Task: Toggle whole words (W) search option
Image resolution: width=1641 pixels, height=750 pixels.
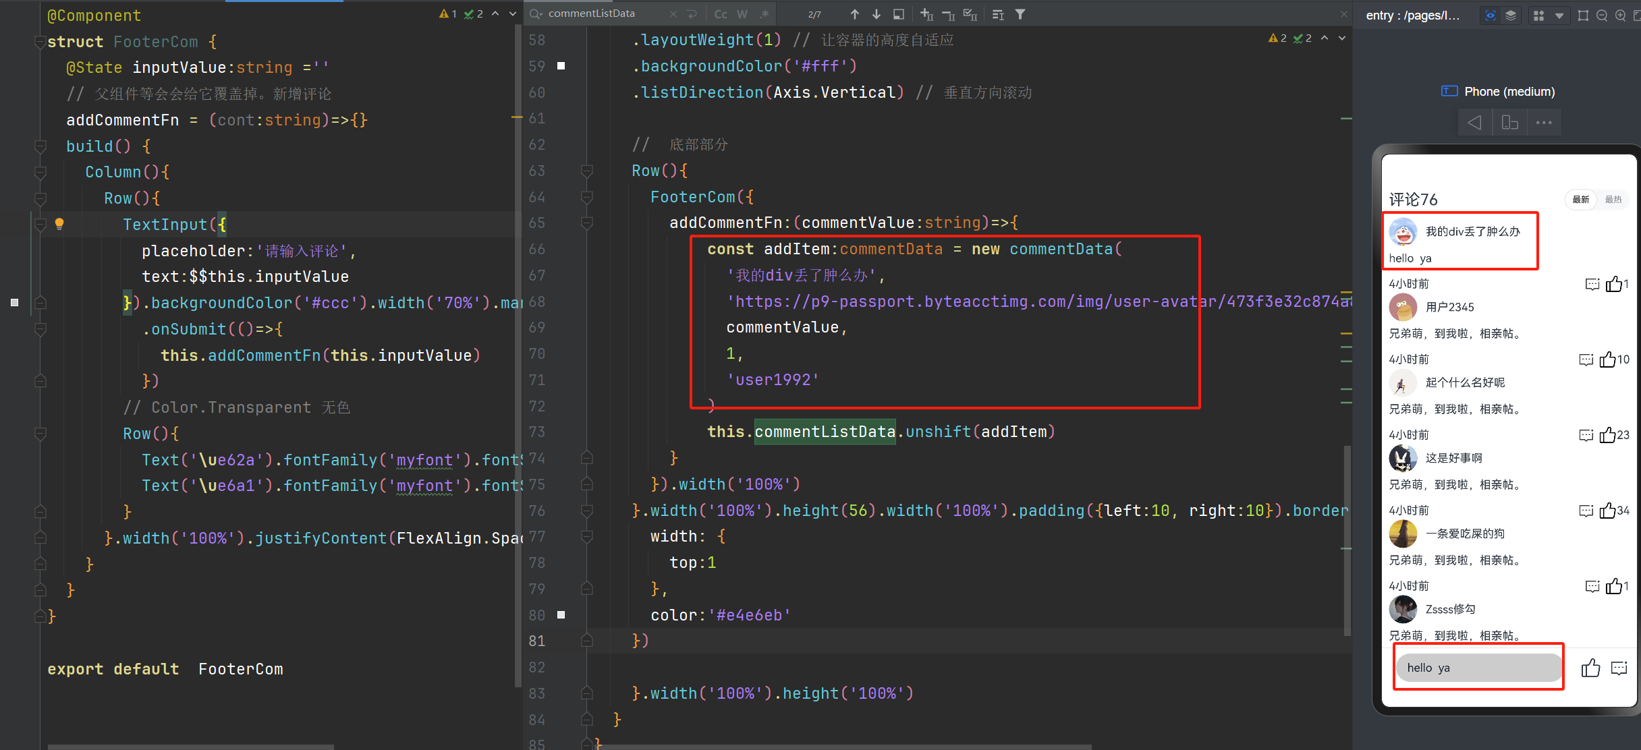Action: point(742,14)
